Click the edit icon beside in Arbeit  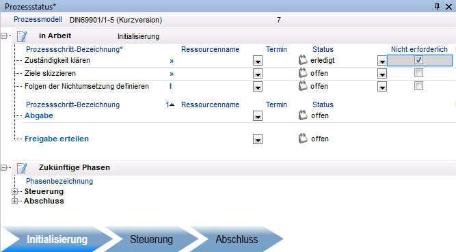22,36
